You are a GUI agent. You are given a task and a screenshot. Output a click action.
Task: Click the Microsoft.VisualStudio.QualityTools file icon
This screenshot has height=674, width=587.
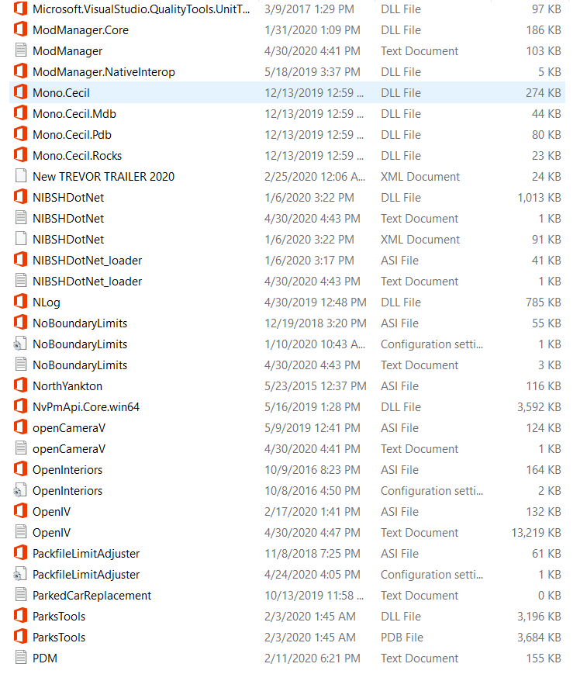[20, 9]
